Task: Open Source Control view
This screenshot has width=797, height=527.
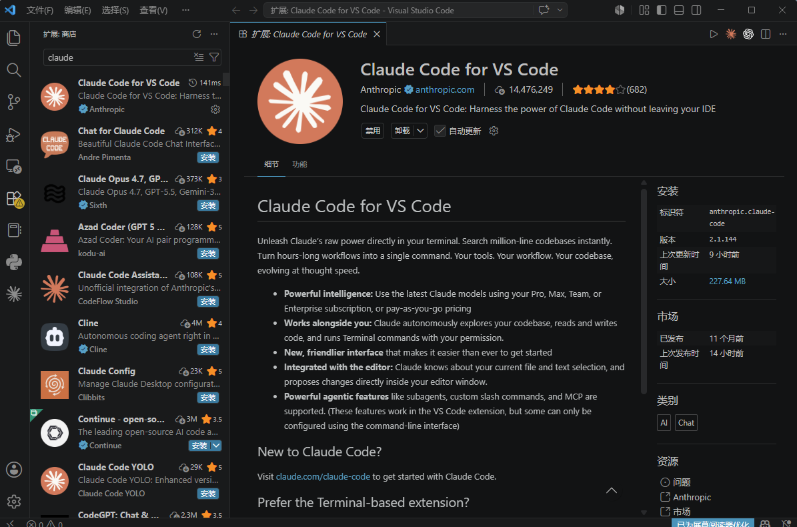Action: click(14, 102)
